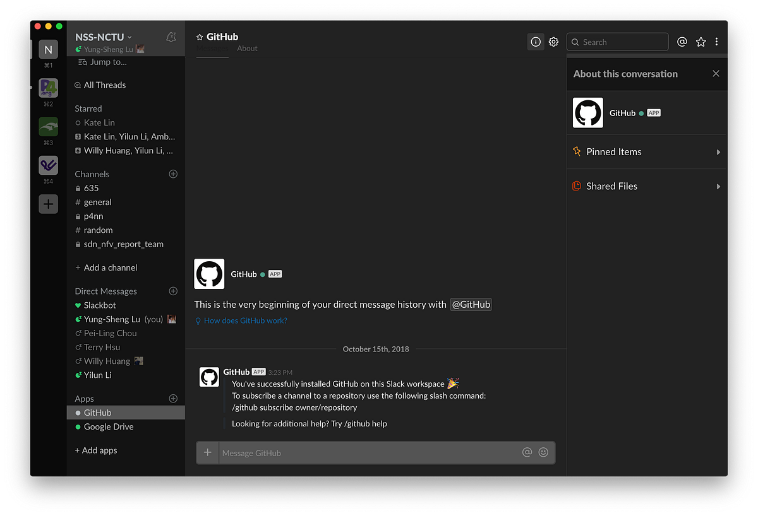
Task: Show mentions and reactions at icon
Action: coord(682,42)
